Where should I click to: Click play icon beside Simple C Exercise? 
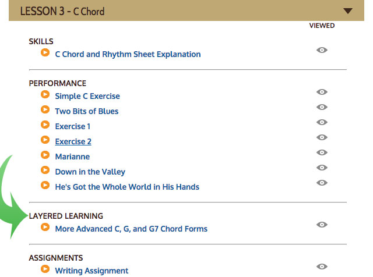45,95
